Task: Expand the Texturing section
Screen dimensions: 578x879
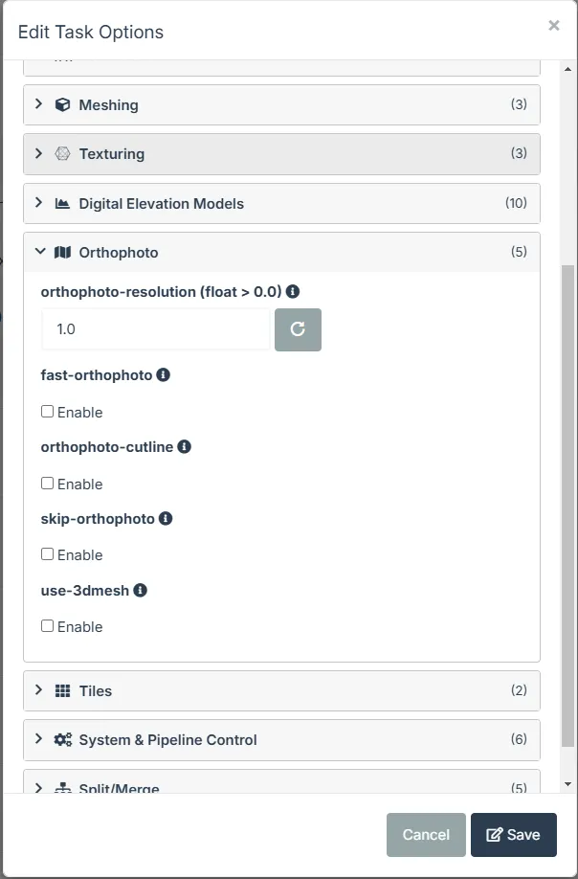Action: coord(281,153)
